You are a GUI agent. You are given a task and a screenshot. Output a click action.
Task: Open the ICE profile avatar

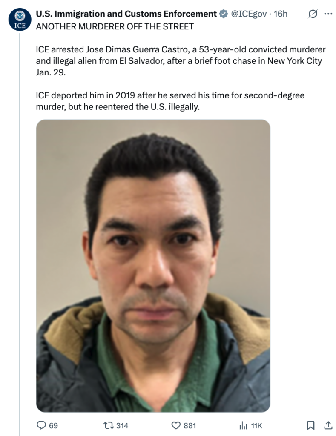tap(20, 19)
